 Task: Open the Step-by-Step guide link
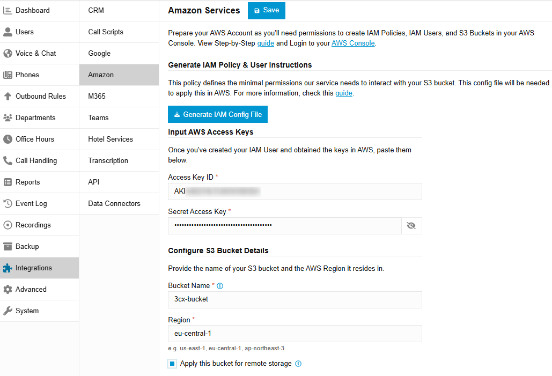tap(266, 43)
